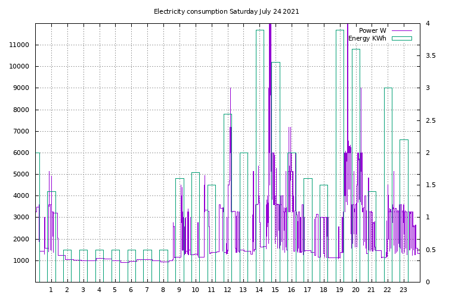Click the green Energy KWh legend box
This screenshot has width=458, height=298.
coord(402,39)
